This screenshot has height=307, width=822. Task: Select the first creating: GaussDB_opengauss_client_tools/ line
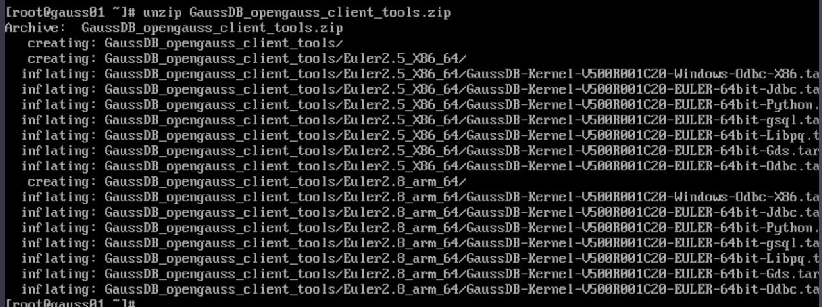coord(185,44)
